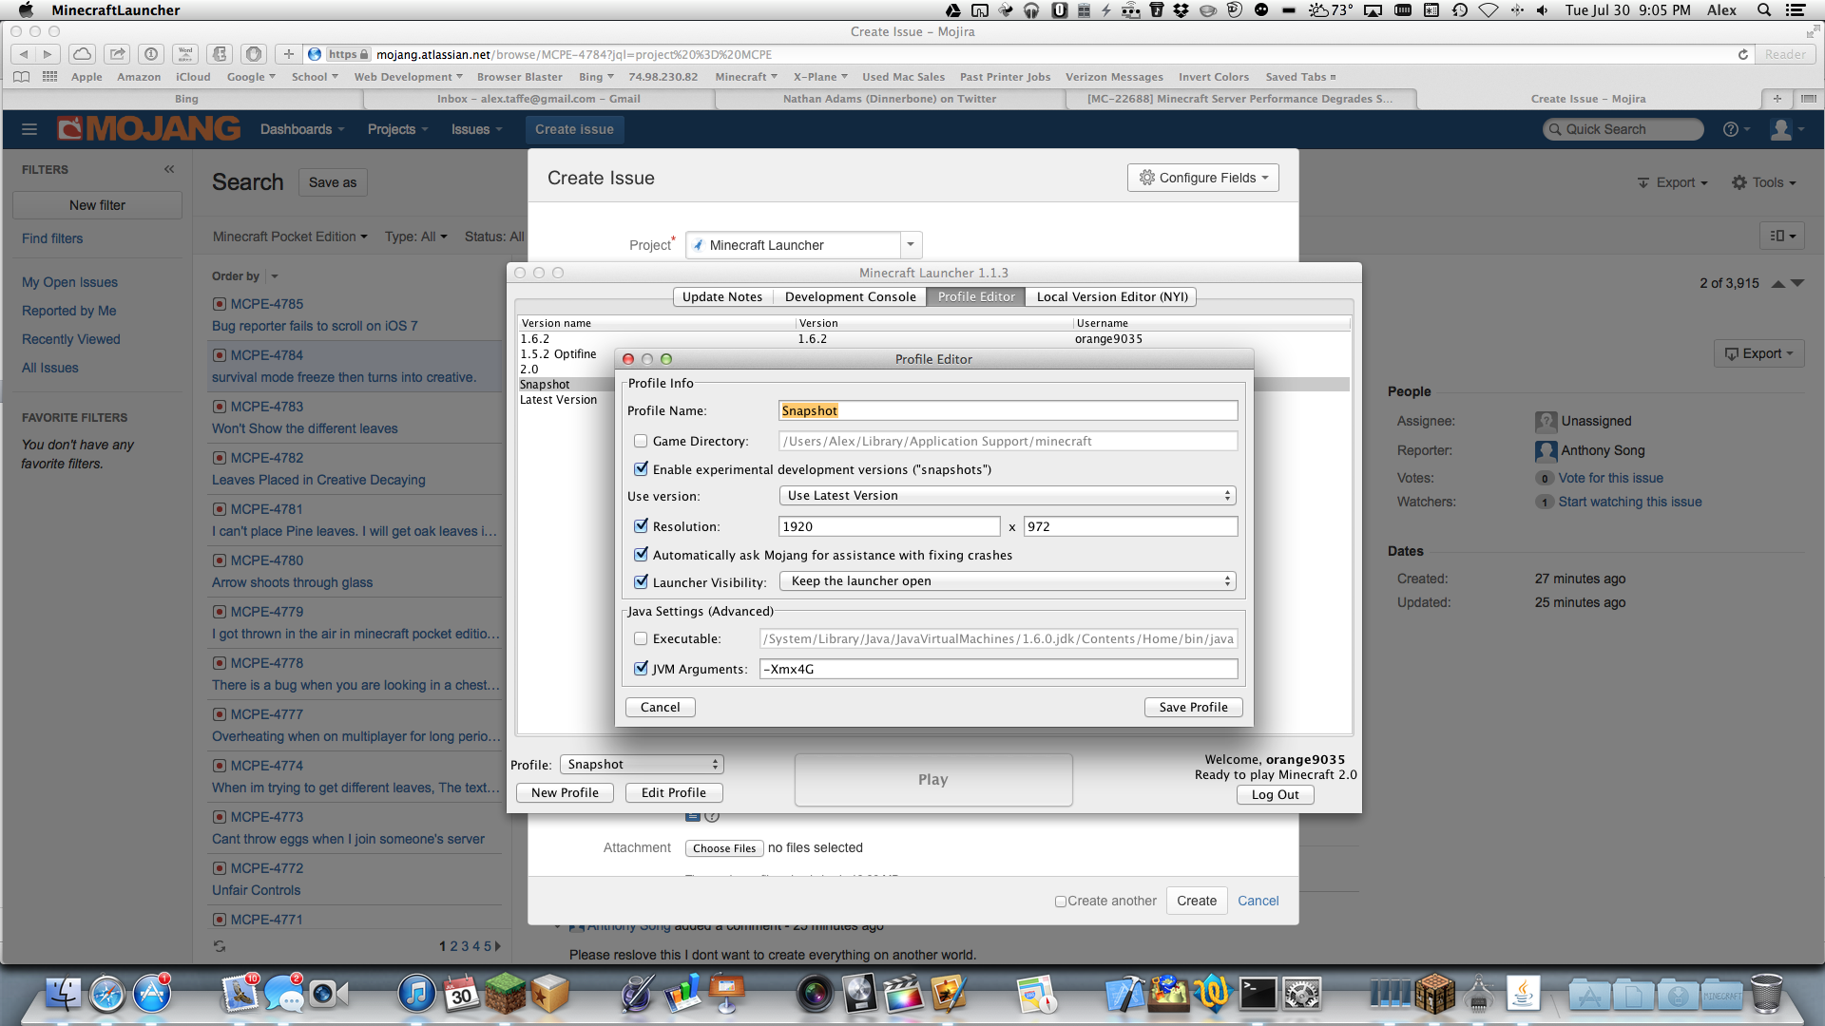Open the reading list book icon

point(22,77)
